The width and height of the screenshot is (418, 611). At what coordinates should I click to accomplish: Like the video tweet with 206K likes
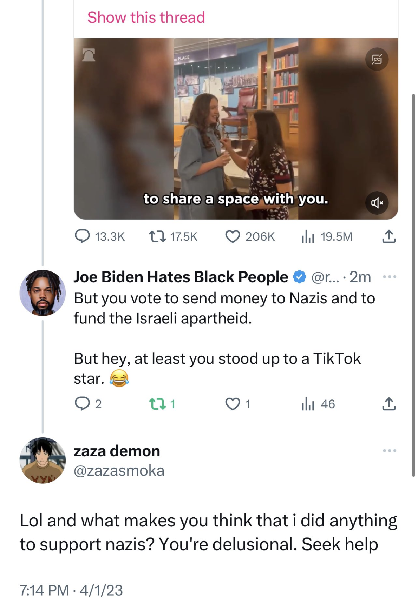pos(232,236)
